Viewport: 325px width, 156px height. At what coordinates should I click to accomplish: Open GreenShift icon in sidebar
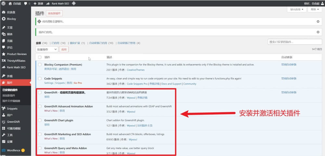[4, 122]
